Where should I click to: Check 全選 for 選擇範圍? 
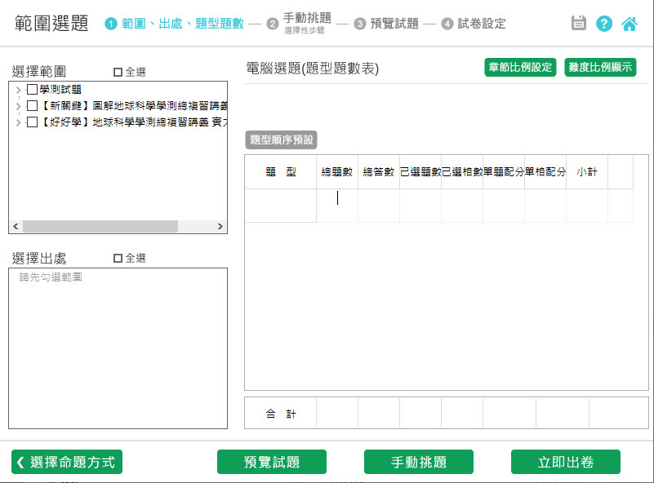(x=118, y=72)
